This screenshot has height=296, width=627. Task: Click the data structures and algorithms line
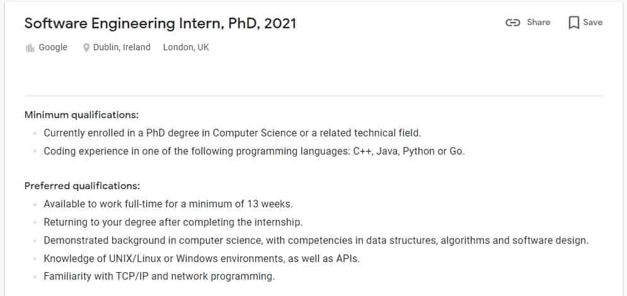(x=316, y=241)
